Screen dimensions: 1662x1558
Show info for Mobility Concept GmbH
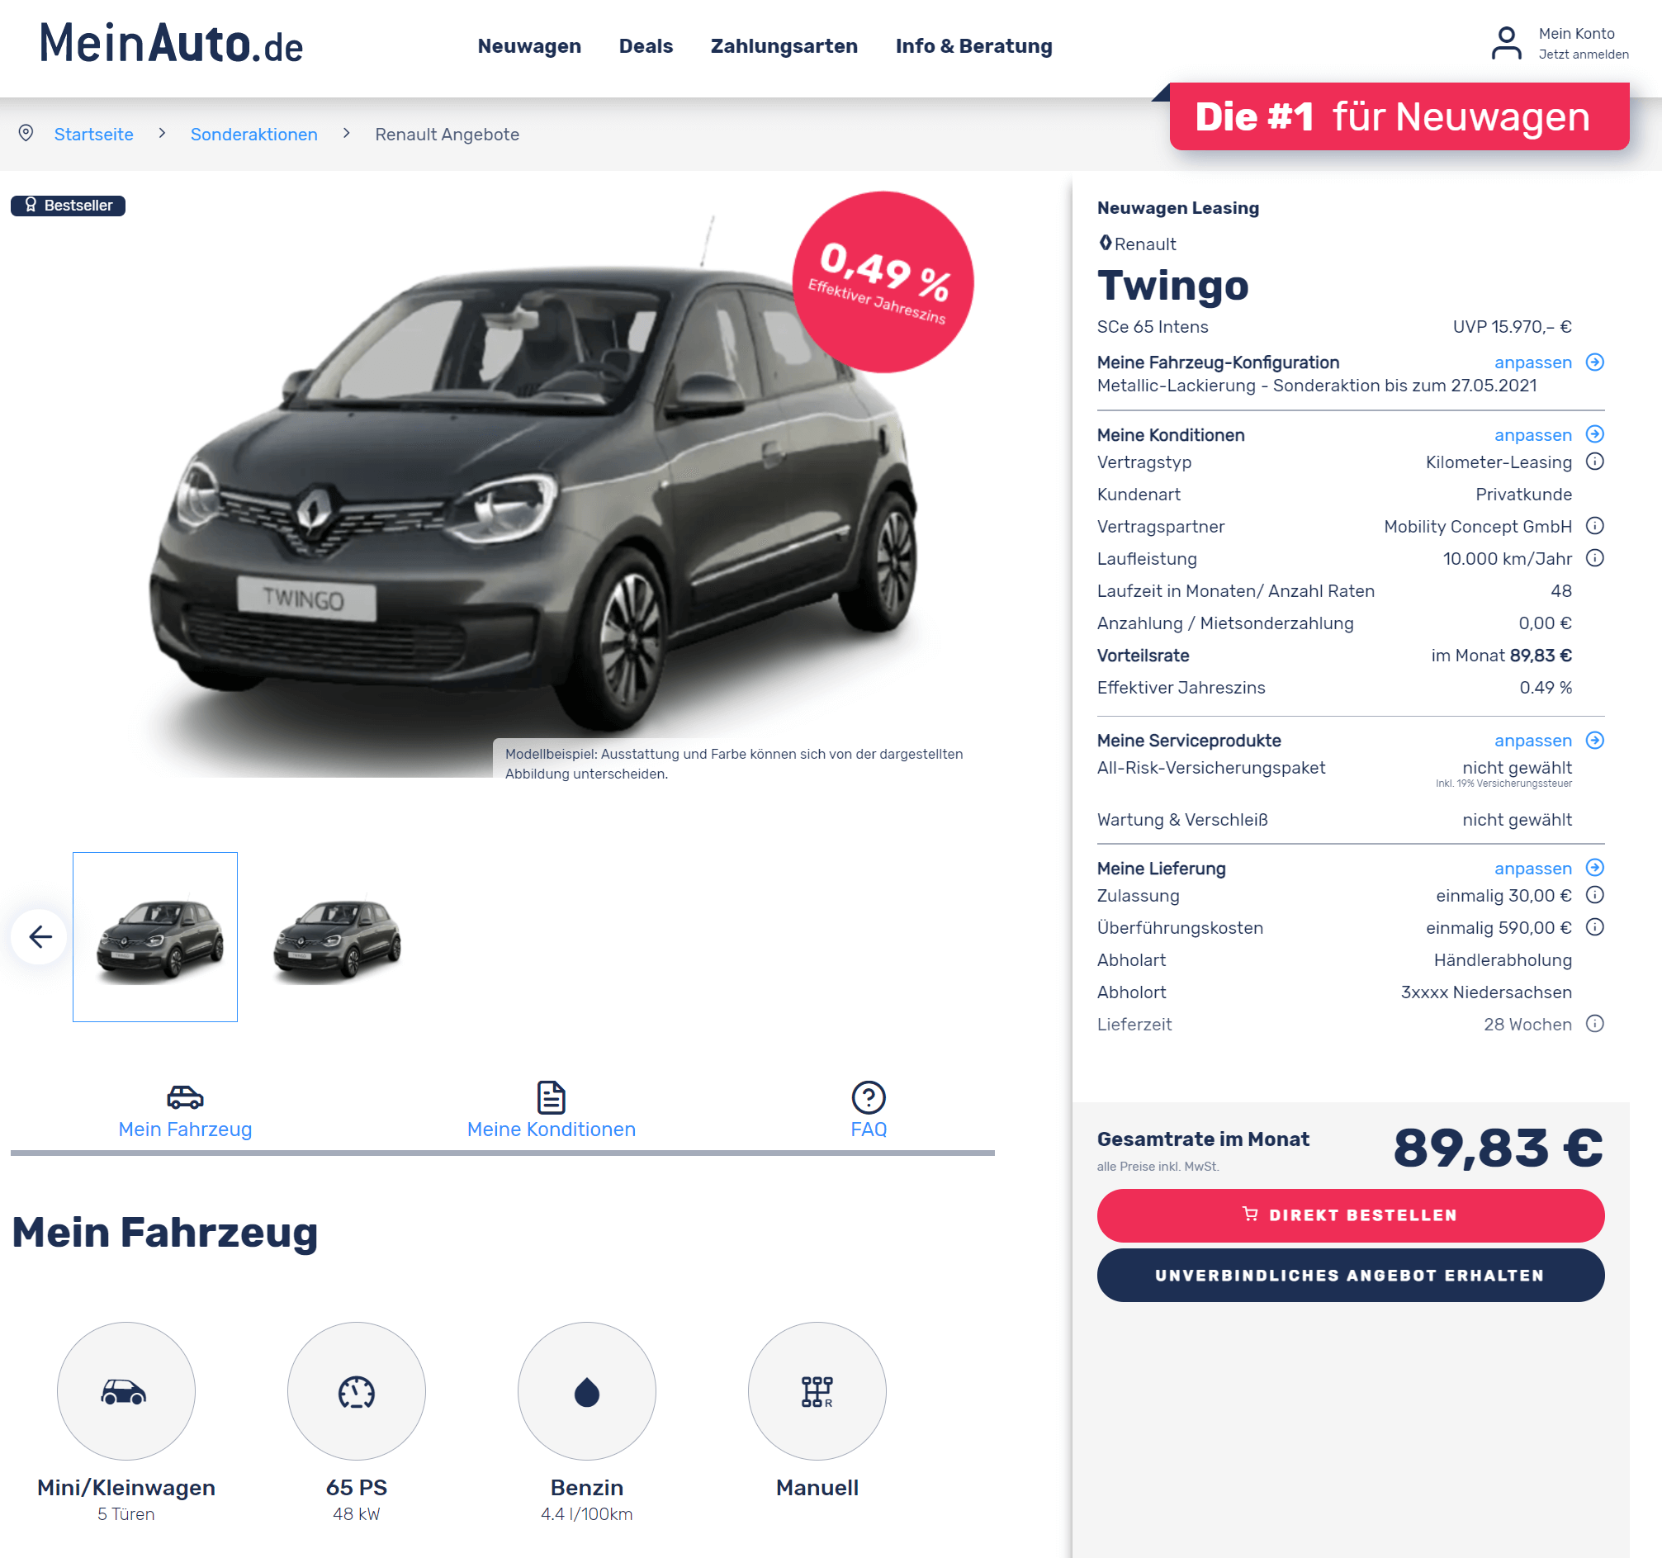click(x=1594, y=526)
